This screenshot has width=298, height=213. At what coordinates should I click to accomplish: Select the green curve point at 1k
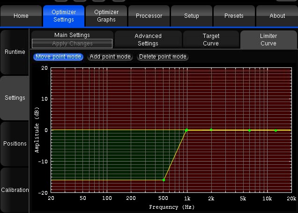[x=186, y=130]
